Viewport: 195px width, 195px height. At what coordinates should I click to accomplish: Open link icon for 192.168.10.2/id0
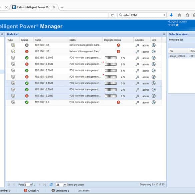pos(154,96)
